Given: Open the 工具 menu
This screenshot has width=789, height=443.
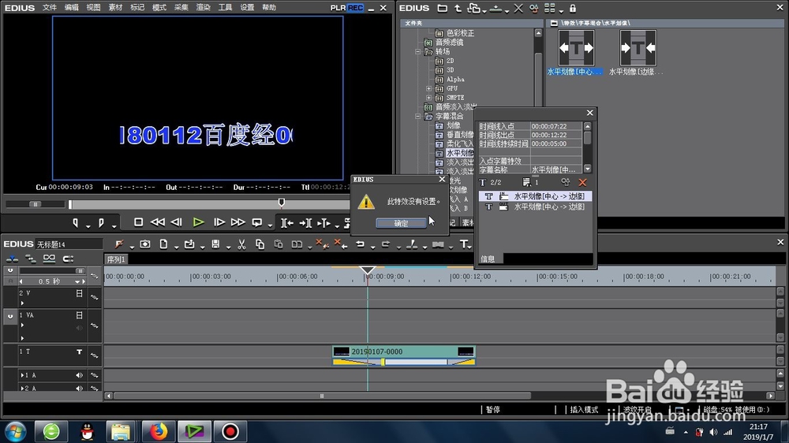Looking at the screenshot, I should [x=225, y=8].
